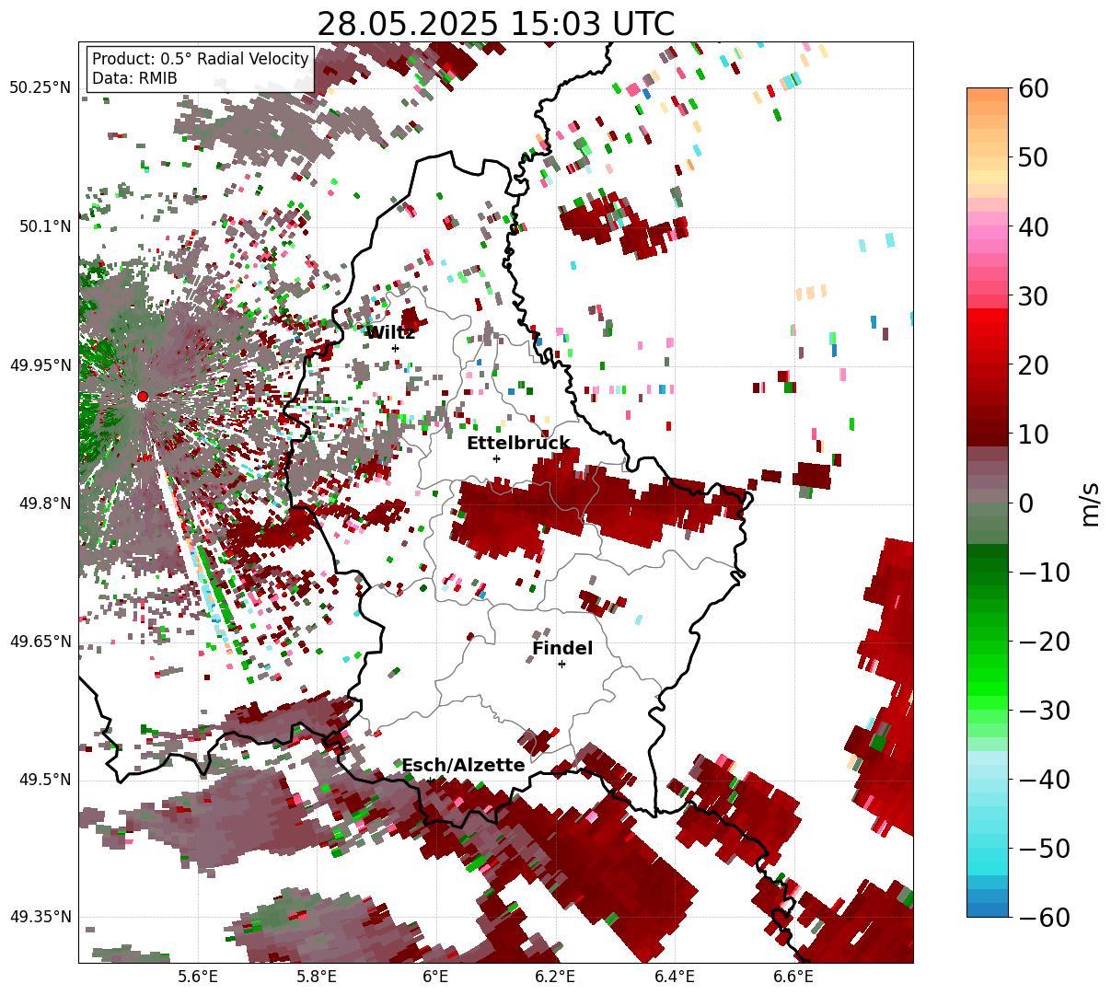
Task: Select the Ettelbruck city label
Action: (x=518, y=444)
